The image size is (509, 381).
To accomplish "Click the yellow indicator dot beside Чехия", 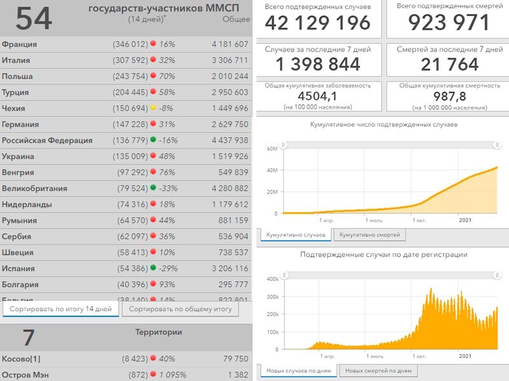I will click(x=153, y=109).
